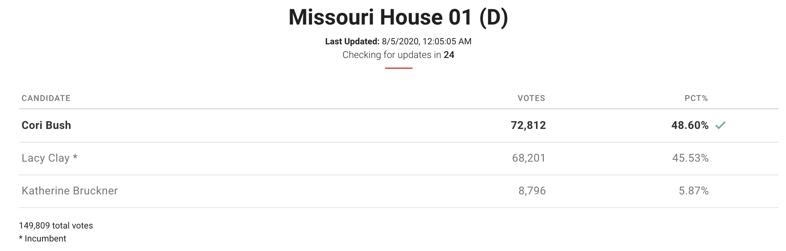Click the 45.53% percentage value

click(x=690, y=158)
